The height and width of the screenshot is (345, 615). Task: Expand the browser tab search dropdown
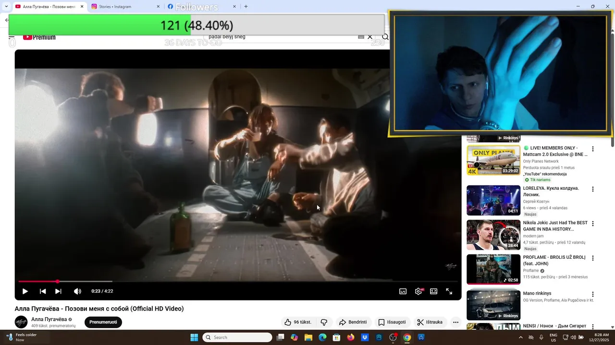point(6,7)
